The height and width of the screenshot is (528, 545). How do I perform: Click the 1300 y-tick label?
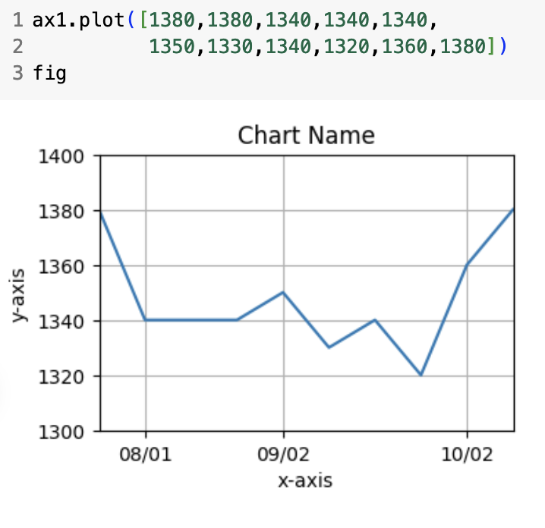pos(61,432)
